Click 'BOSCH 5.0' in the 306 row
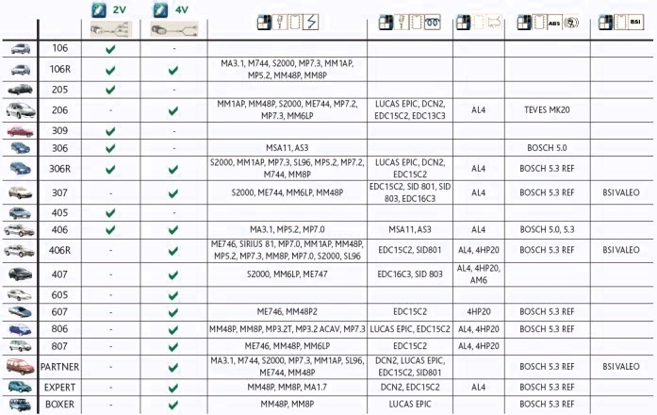Viewport: 657px width, 415px height. (x=547, y=148)
